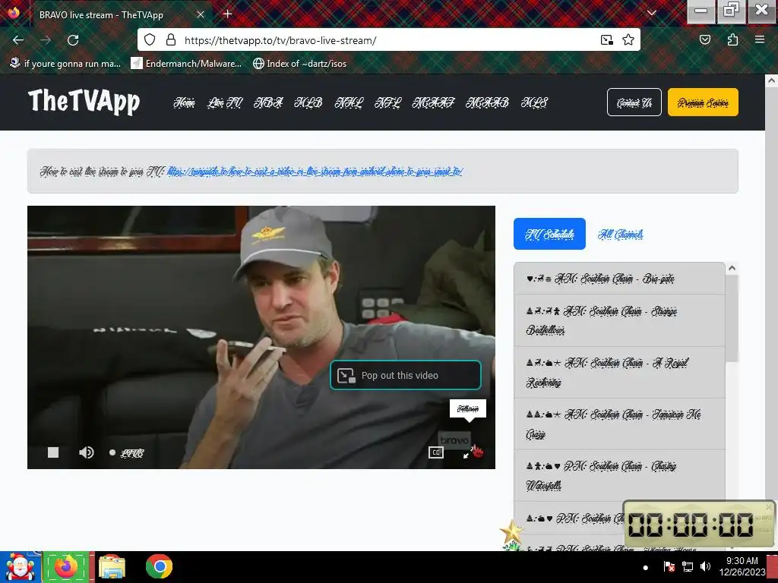Open the NFL nav item
Screen dimensions: 778x583
[x=387, y=102]
